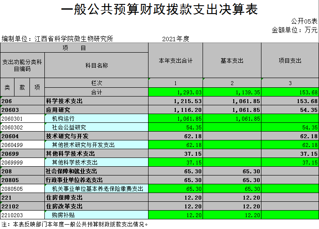Select the 项 目 header cell
The height and width of the screenshot is (229, 319).
point(74,48)
